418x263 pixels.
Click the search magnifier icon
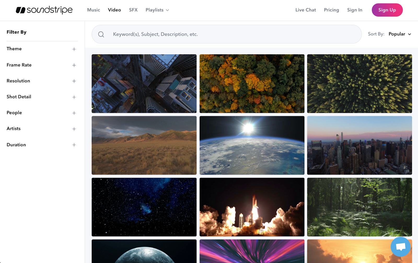[x=101, y=34]
